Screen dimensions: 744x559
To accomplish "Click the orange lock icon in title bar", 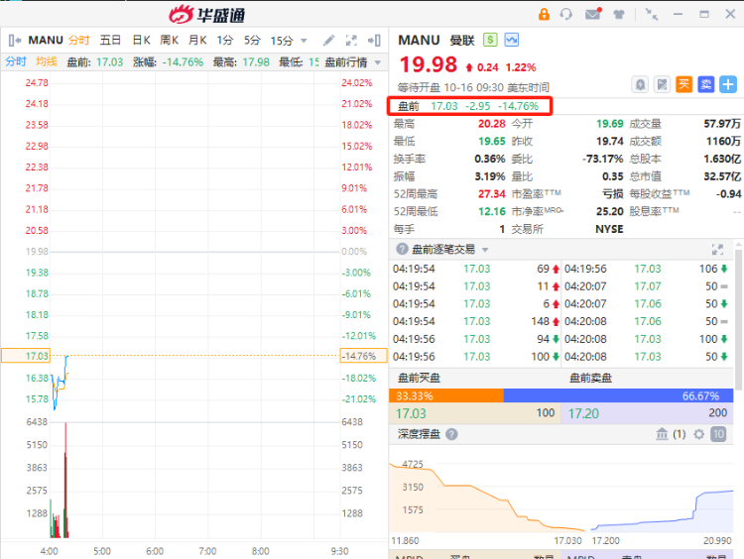I will [544, 14].
